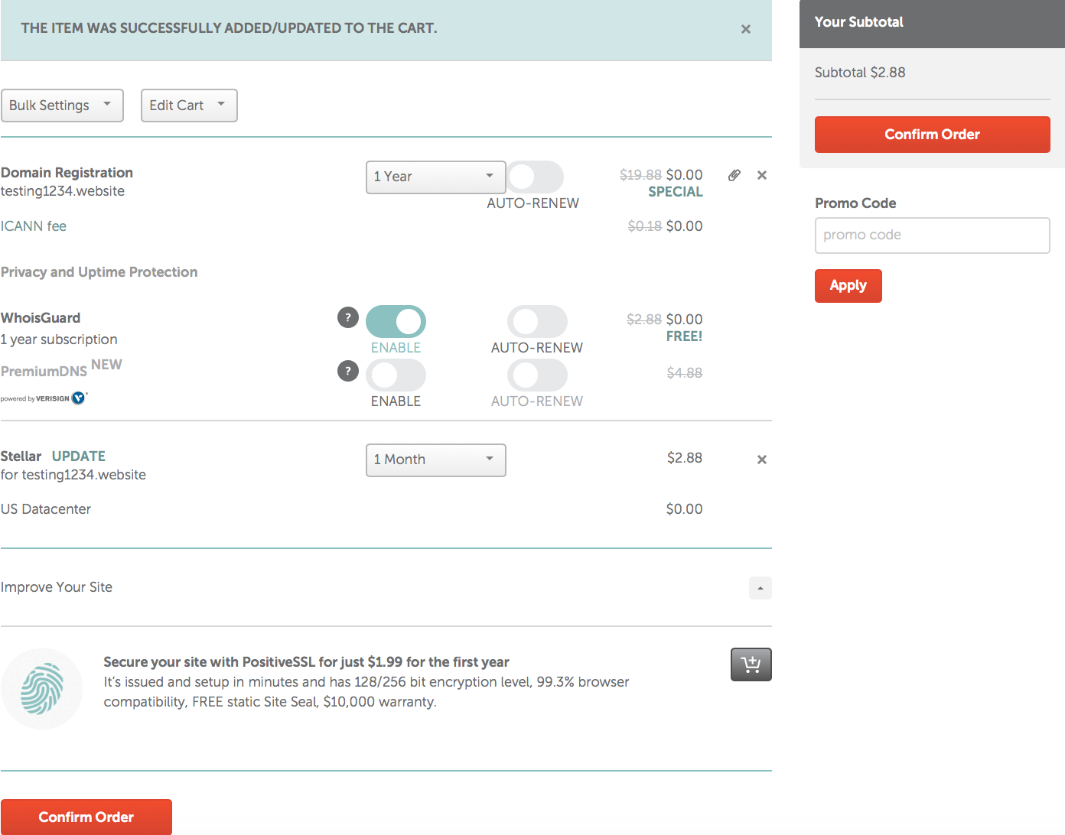Click the PremiumDNS label
The image size is (1065, 835).
(44, 372)
